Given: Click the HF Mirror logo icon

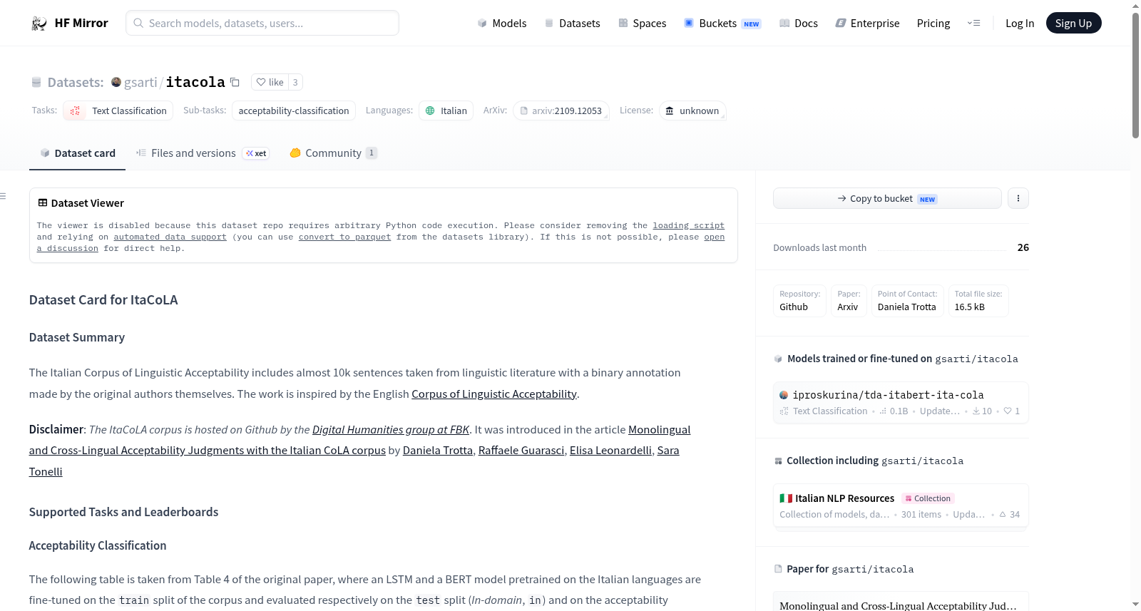Looking at the screenshot, I should coord(39,24).
